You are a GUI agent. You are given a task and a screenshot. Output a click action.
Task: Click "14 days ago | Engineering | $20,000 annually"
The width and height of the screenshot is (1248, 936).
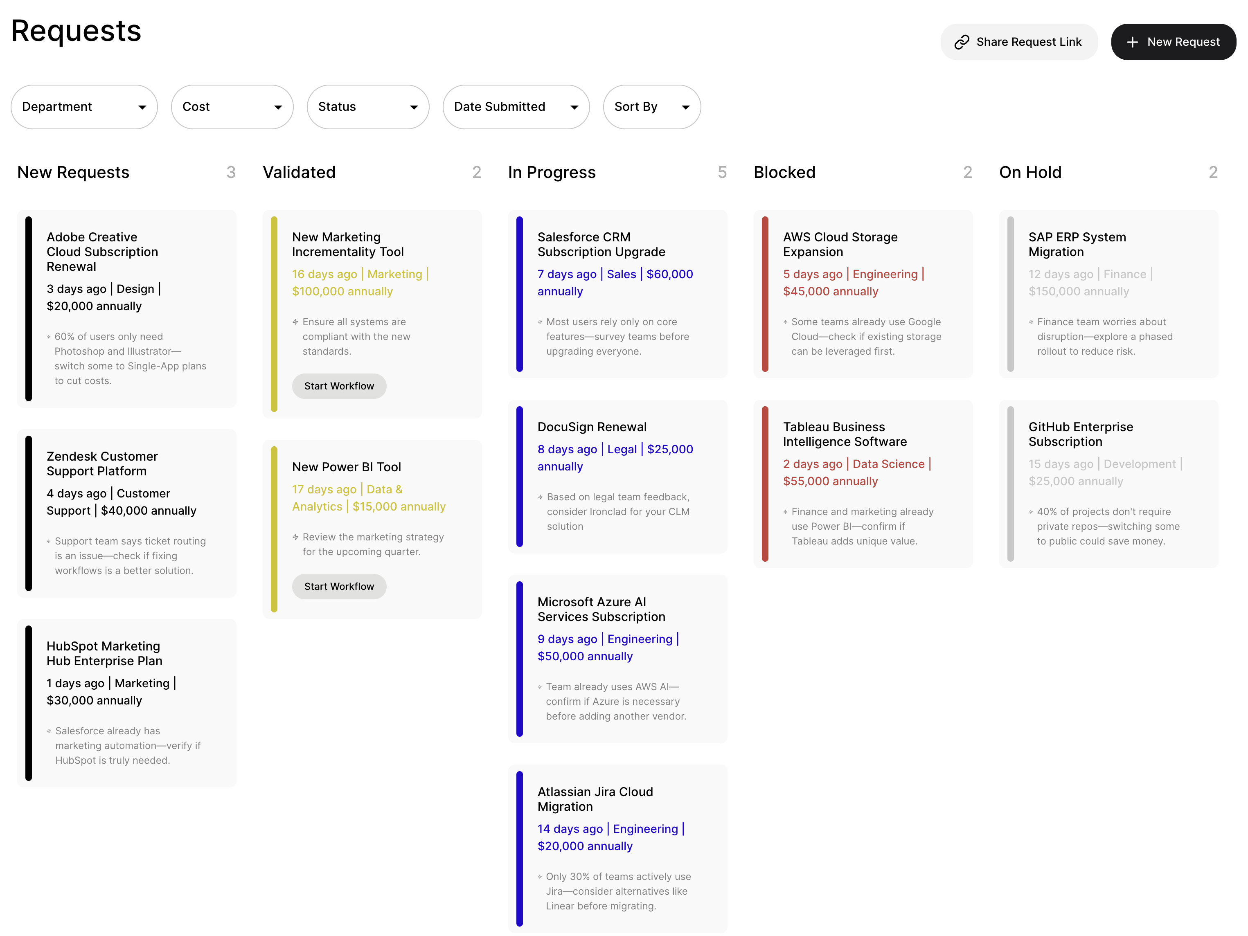pos(611,838)
